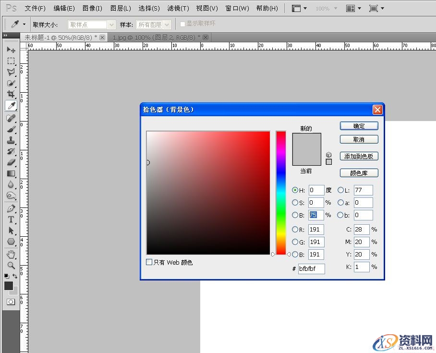Open the 取样大小 dropdown
Viewport: 436px width, 353px height.
pos(91,24)
